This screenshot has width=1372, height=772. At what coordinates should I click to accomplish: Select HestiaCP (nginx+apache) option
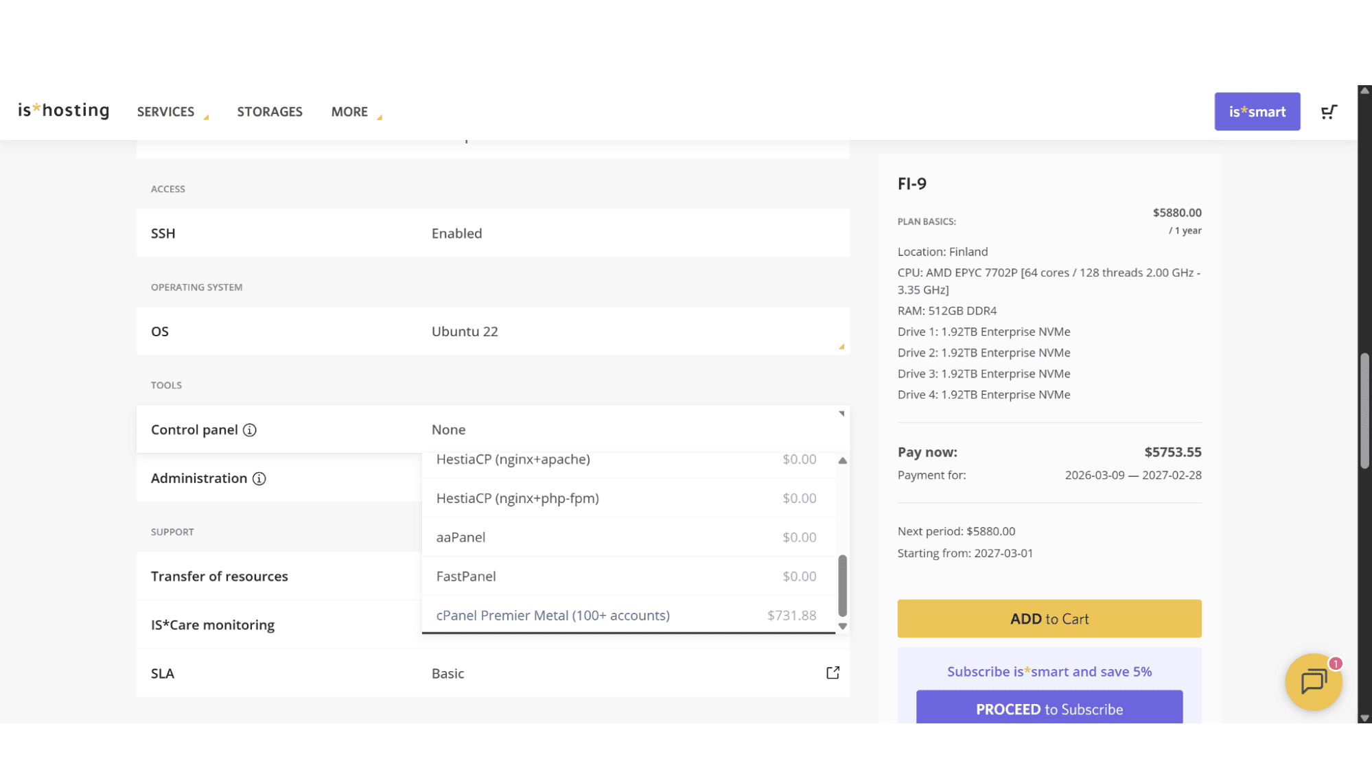click(628, 460)
